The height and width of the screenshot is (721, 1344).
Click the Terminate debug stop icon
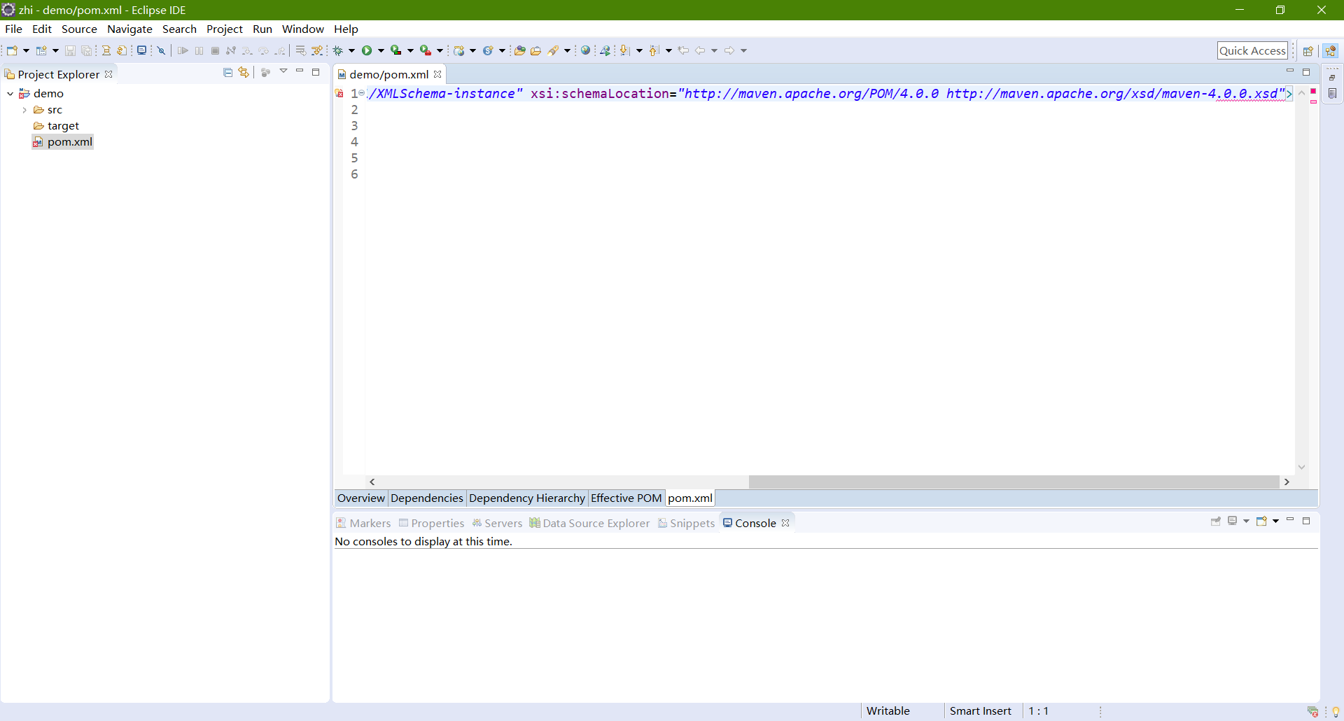point(215,50)
